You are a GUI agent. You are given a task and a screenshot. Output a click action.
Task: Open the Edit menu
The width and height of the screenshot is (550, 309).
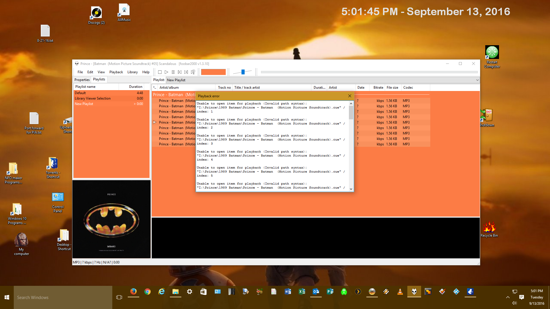coord(90,72)
